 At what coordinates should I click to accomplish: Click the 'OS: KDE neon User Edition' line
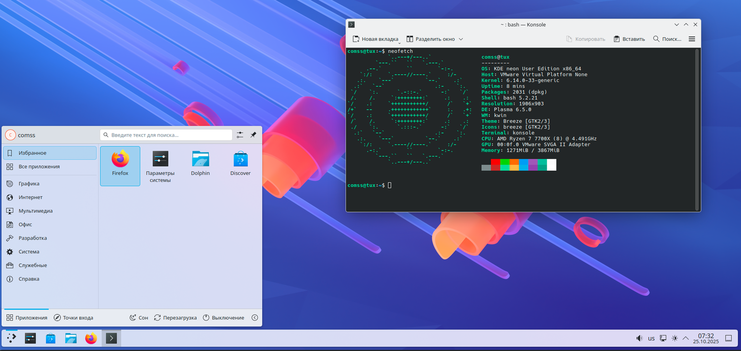pos(532,69)
